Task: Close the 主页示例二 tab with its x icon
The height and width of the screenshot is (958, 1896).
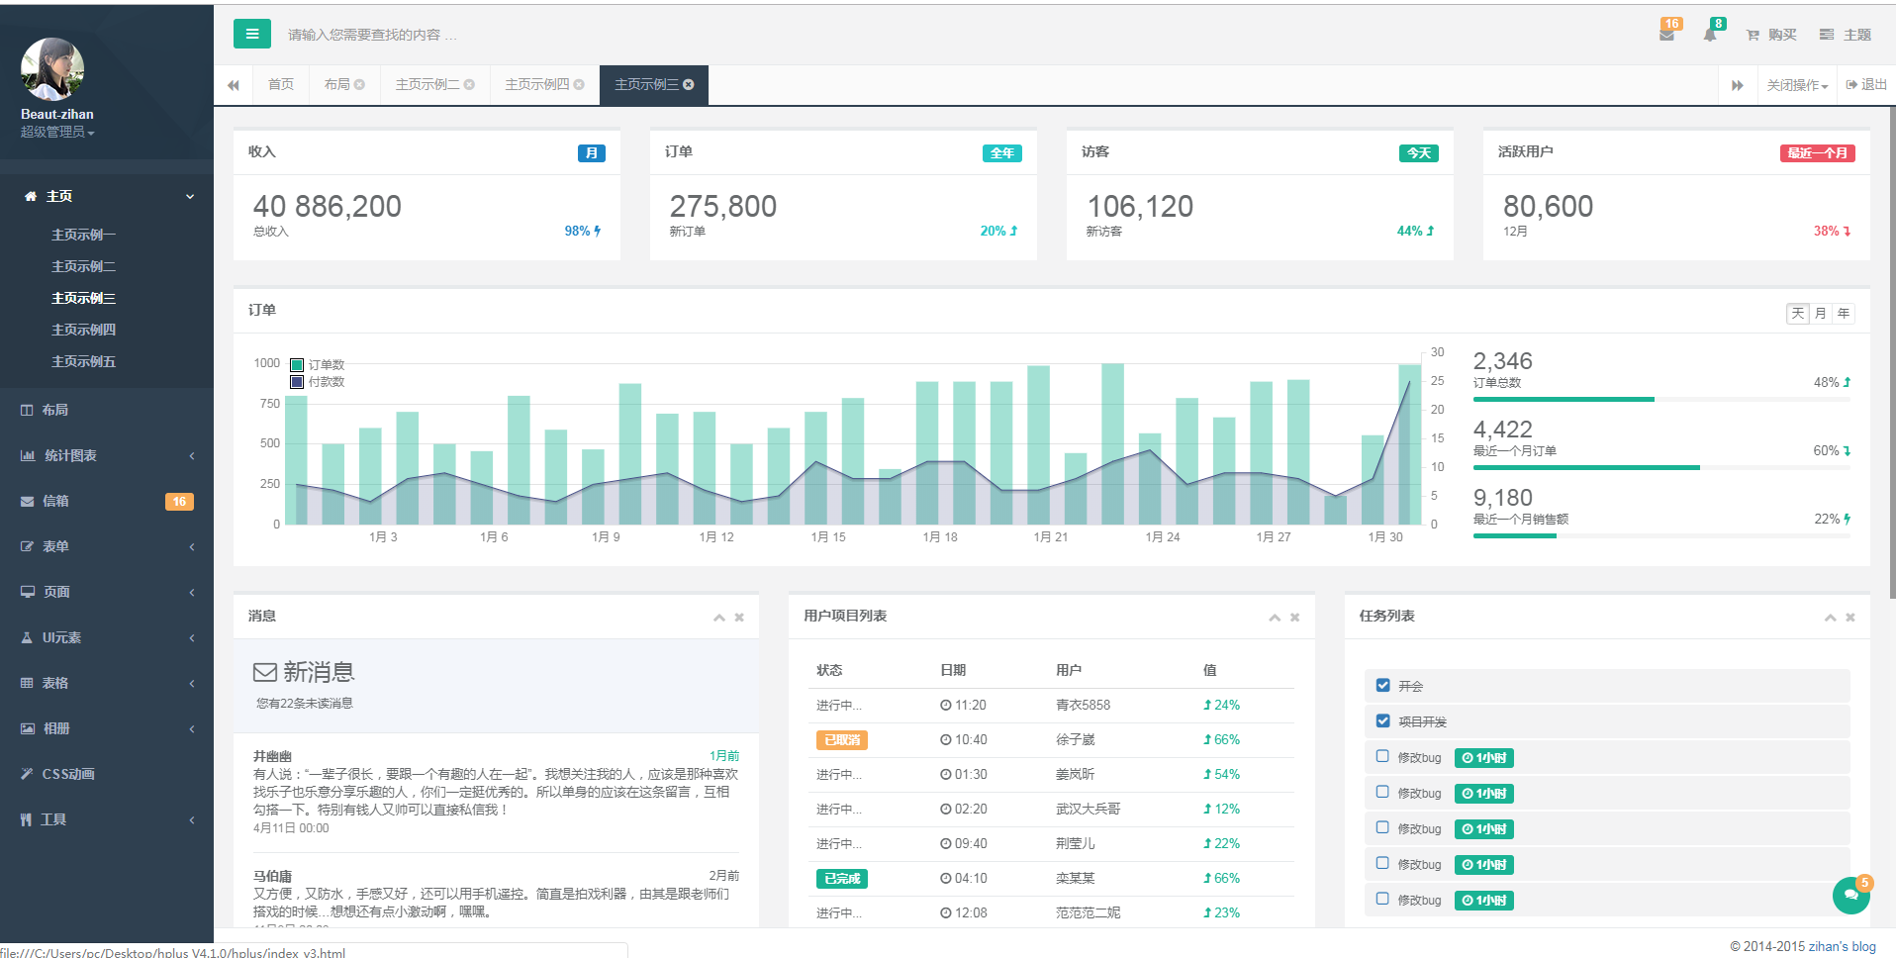Action: click(469, 85)
